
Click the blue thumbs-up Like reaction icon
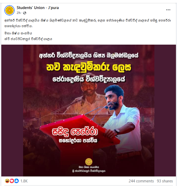click(x=16, y=181)
